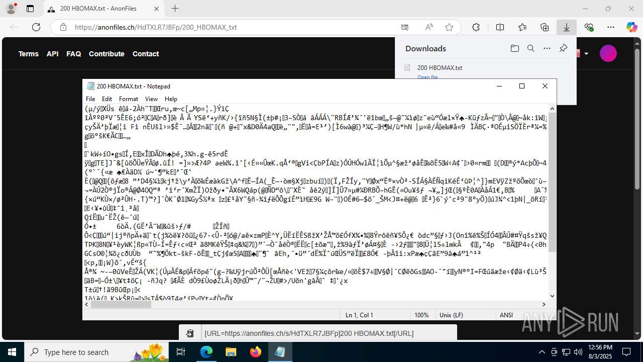View site information lock icon

[x=63, y=27]
